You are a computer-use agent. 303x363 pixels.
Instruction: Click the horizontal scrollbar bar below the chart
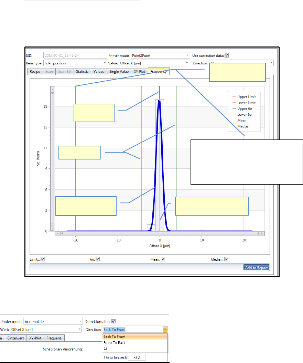pyautogui.click(x=160, y=234)
